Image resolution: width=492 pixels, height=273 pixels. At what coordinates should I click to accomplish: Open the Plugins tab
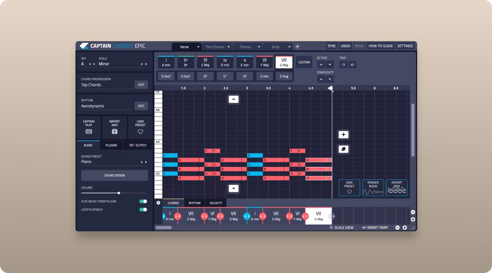click(x=111, y=145)
